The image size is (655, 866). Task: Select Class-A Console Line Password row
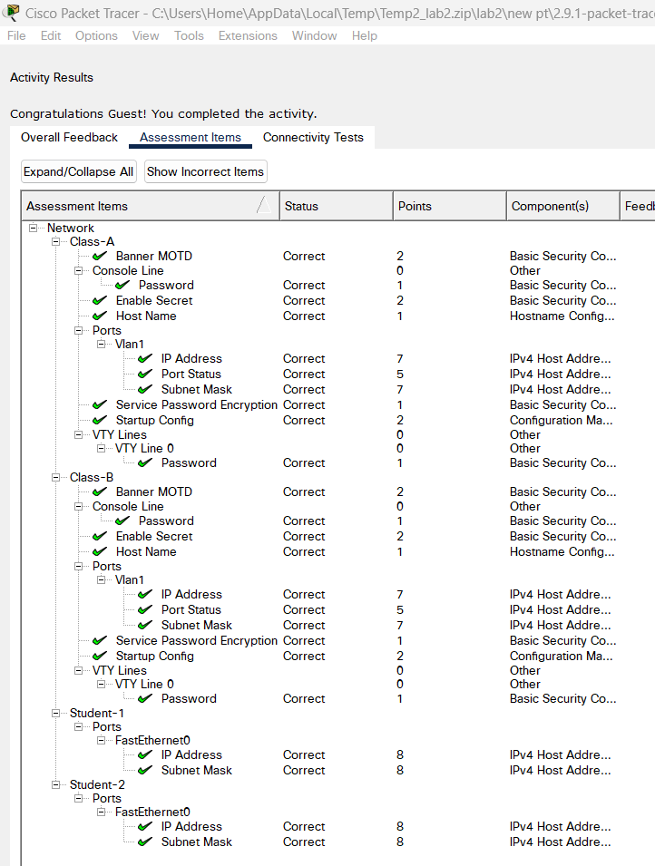pyautogui.click(x=337, y=286)
